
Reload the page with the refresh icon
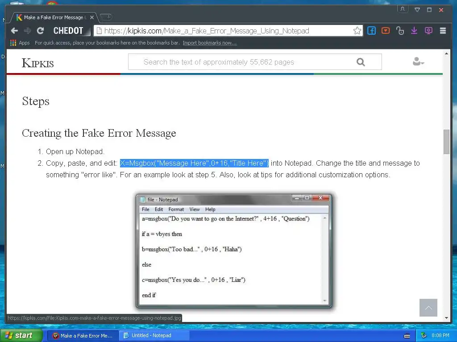pos(40,31)
